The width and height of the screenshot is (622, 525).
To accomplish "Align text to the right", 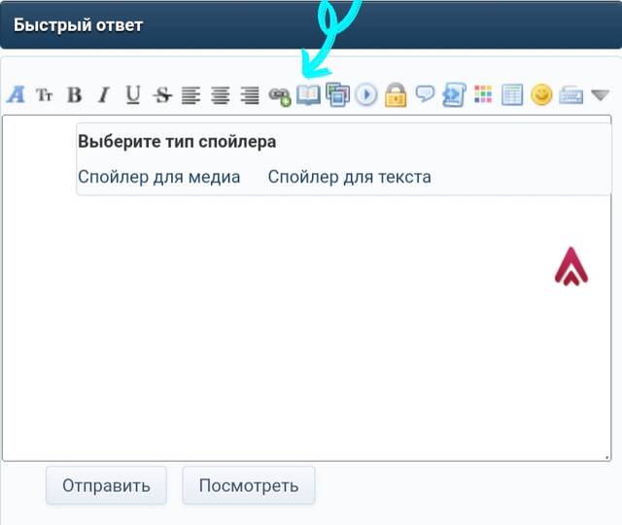I will coord(250,95).
